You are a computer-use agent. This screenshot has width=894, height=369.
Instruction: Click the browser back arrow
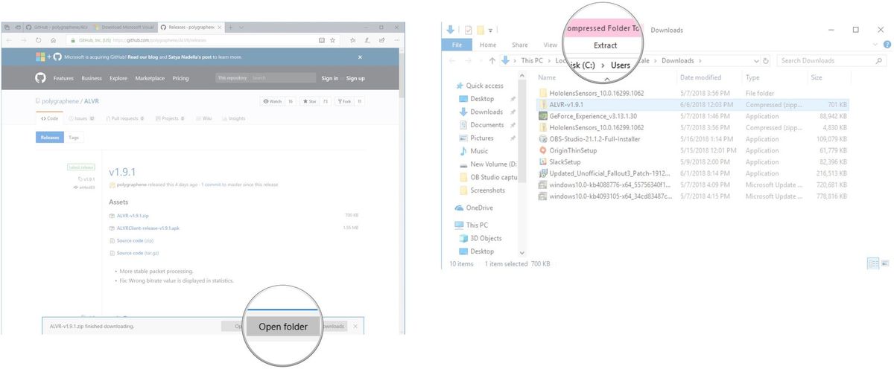(10, 39)
